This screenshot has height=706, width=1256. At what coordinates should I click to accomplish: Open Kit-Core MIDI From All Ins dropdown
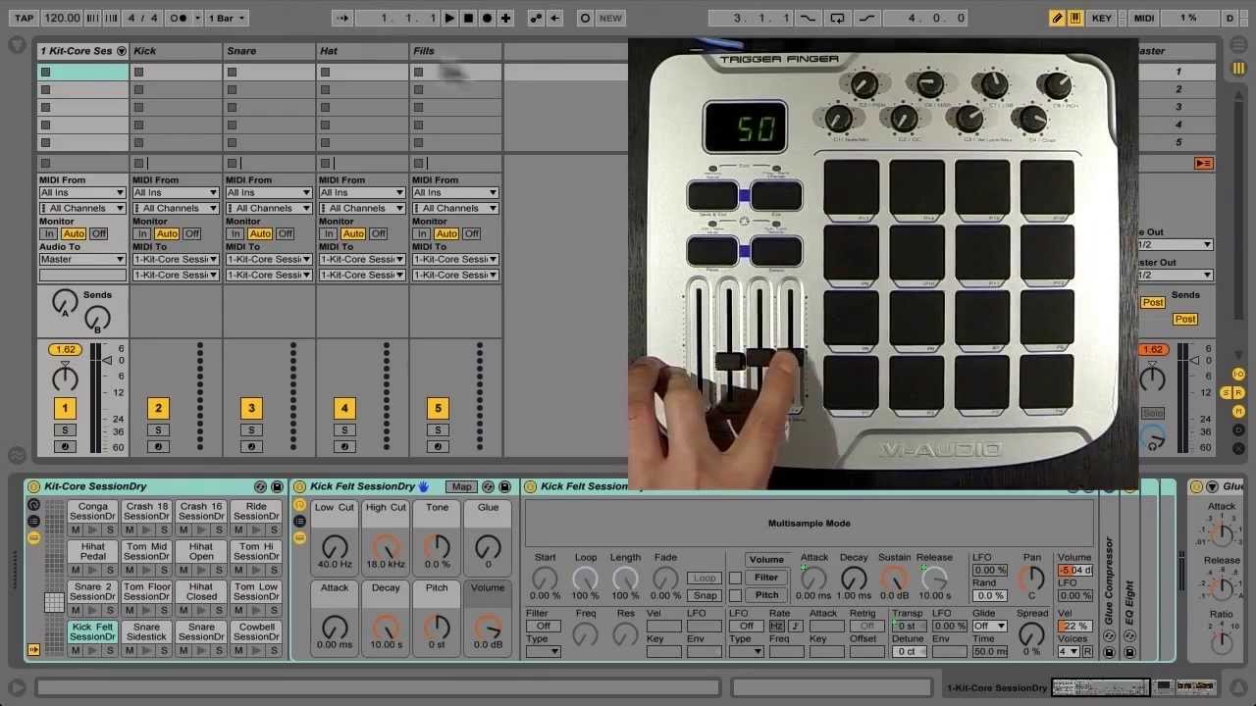tap(82, 193)
